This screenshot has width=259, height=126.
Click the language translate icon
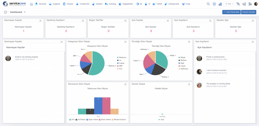[250, 4]
